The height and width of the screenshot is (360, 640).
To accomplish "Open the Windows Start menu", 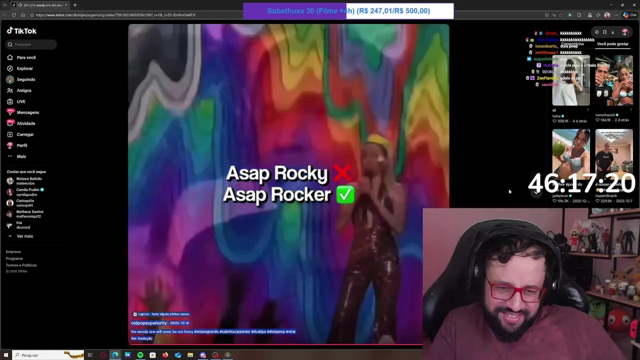I will (x=6, y=355).
